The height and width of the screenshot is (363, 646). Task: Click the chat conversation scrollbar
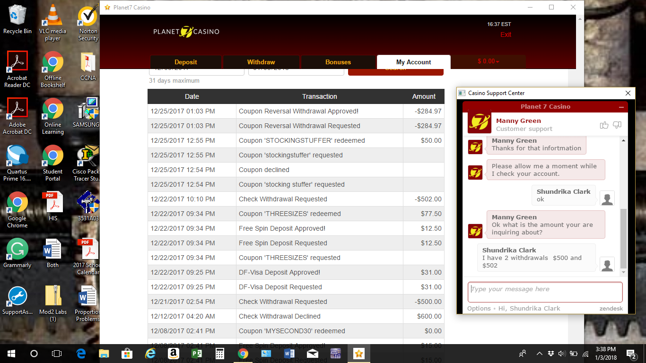pyautogui.click(x=623, y=239)
